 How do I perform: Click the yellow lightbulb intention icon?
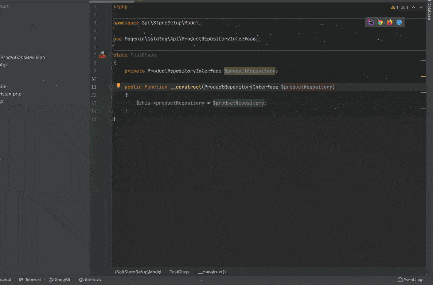118,86
